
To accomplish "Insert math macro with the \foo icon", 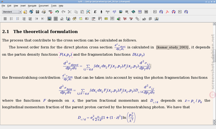I will 131,19.
